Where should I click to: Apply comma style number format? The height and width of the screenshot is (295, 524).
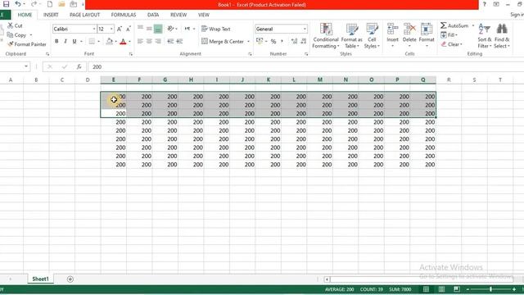tap(282, 41)
